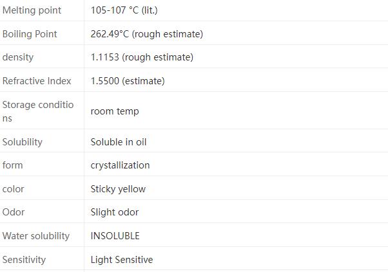
Task: Click the form label cell
Action: (x=13, y=165)
